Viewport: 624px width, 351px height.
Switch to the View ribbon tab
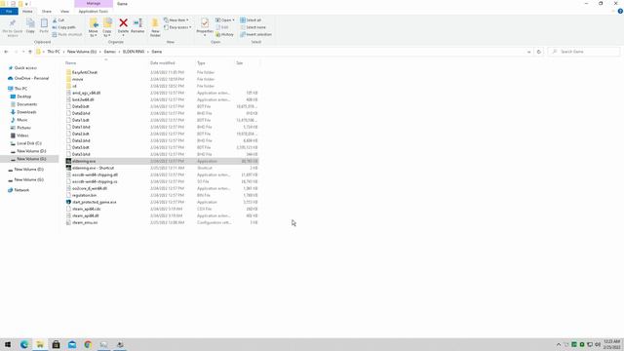point(64,11)
